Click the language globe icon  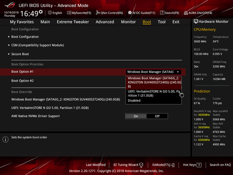50,13
